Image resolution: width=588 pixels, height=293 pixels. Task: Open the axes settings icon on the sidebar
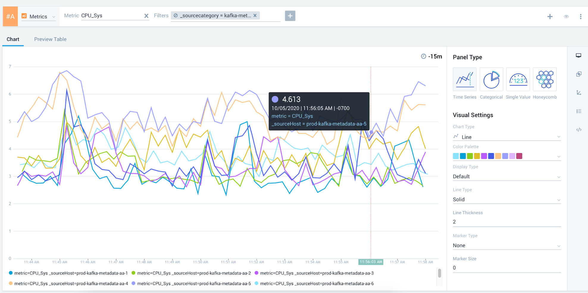579,93
